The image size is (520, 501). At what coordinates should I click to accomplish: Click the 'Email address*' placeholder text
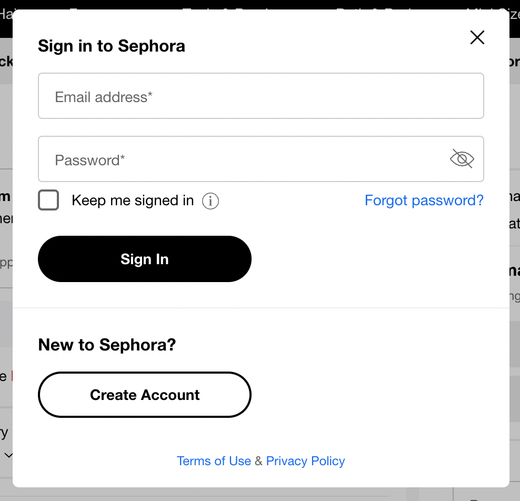[104, 97]
